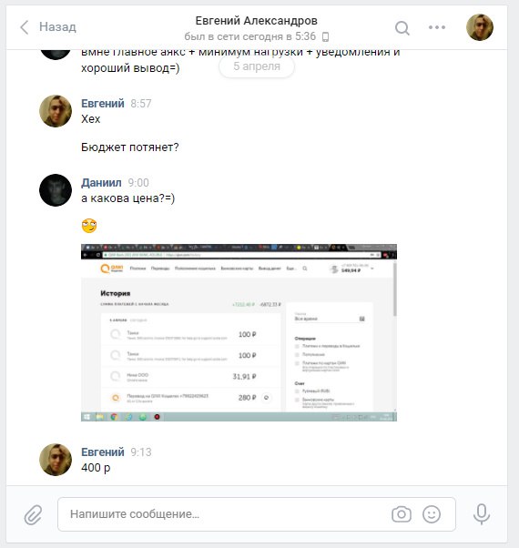
Task: Click the microphone voice message icon
Action: [x=482, y=514]
